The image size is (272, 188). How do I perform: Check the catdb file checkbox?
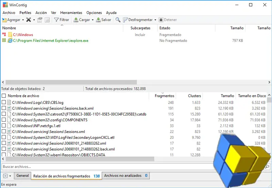(x=4, y=114)
